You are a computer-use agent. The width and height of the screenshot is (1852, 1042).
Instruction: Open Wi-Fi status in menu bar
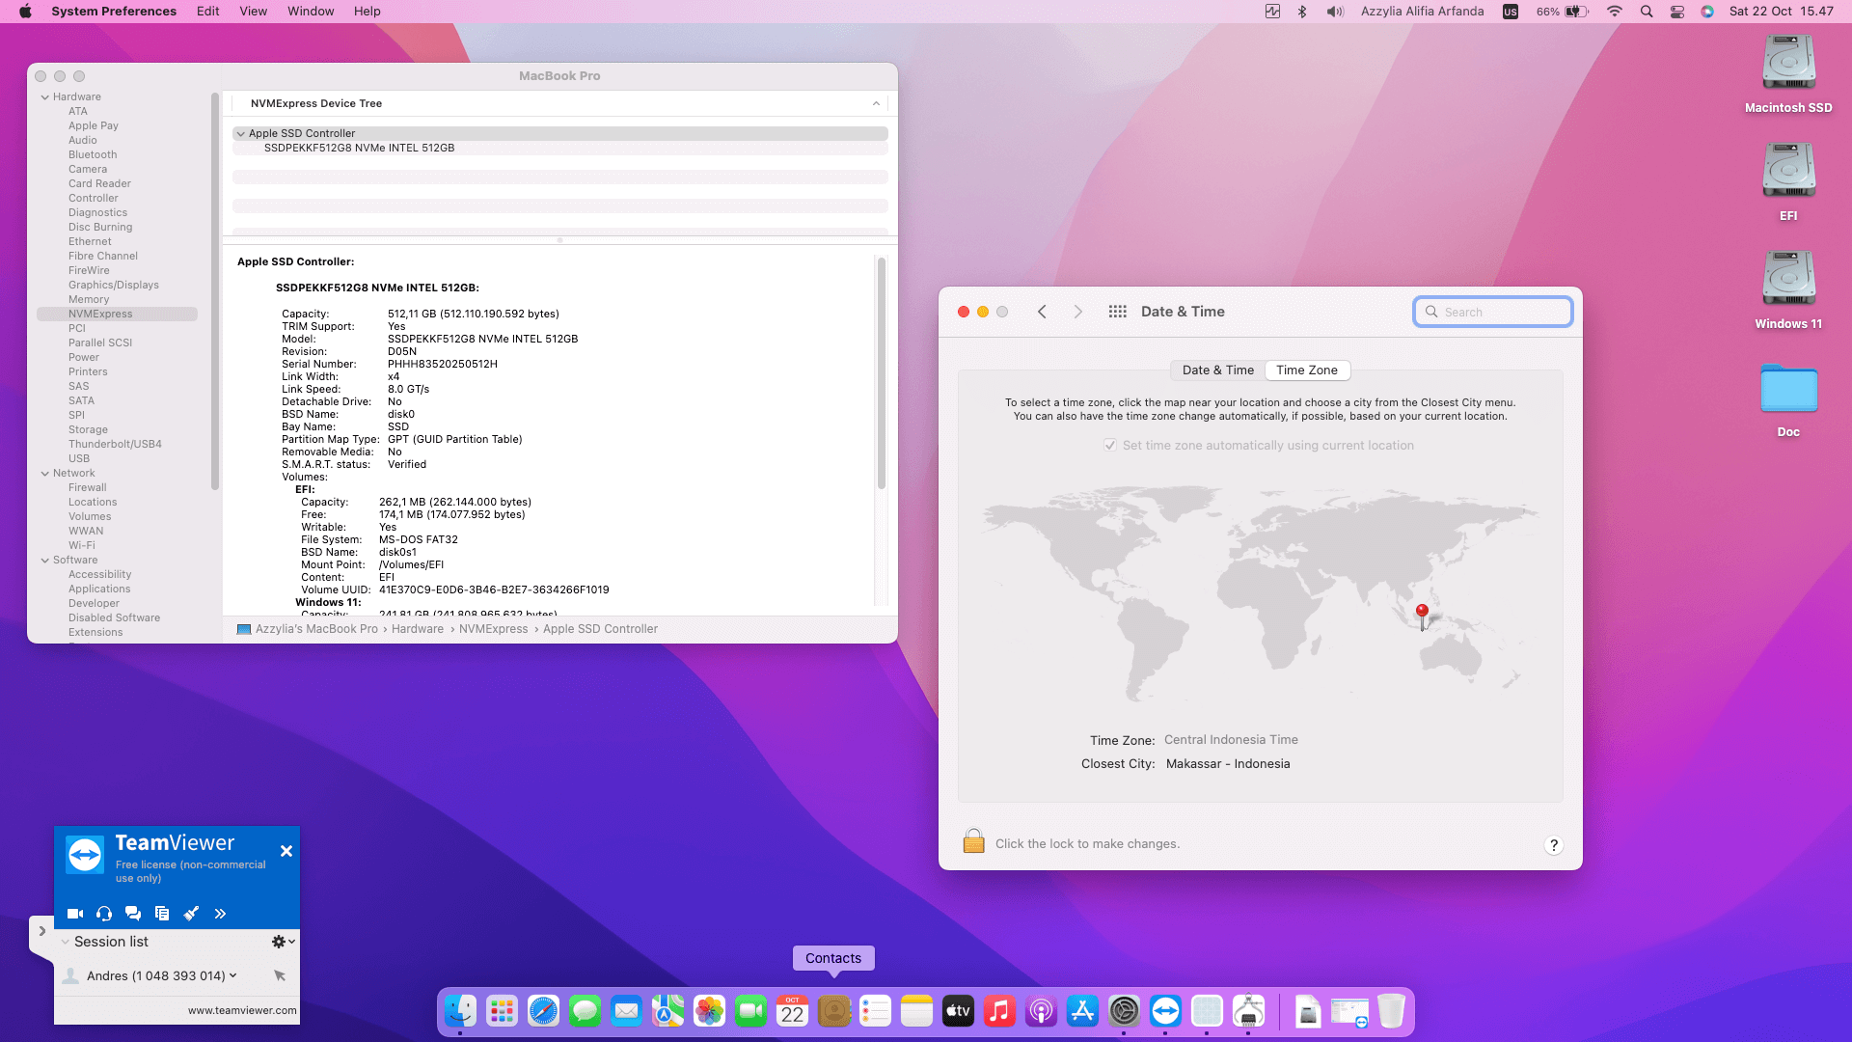(1614, 12)
